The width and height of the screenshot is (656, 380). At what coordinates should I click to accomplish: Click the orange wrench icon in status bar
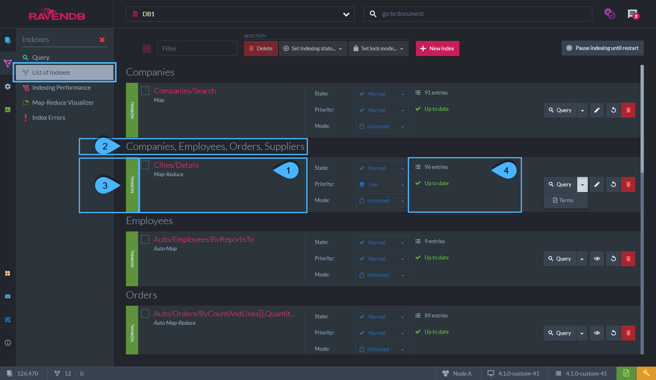tap(646, 373)
